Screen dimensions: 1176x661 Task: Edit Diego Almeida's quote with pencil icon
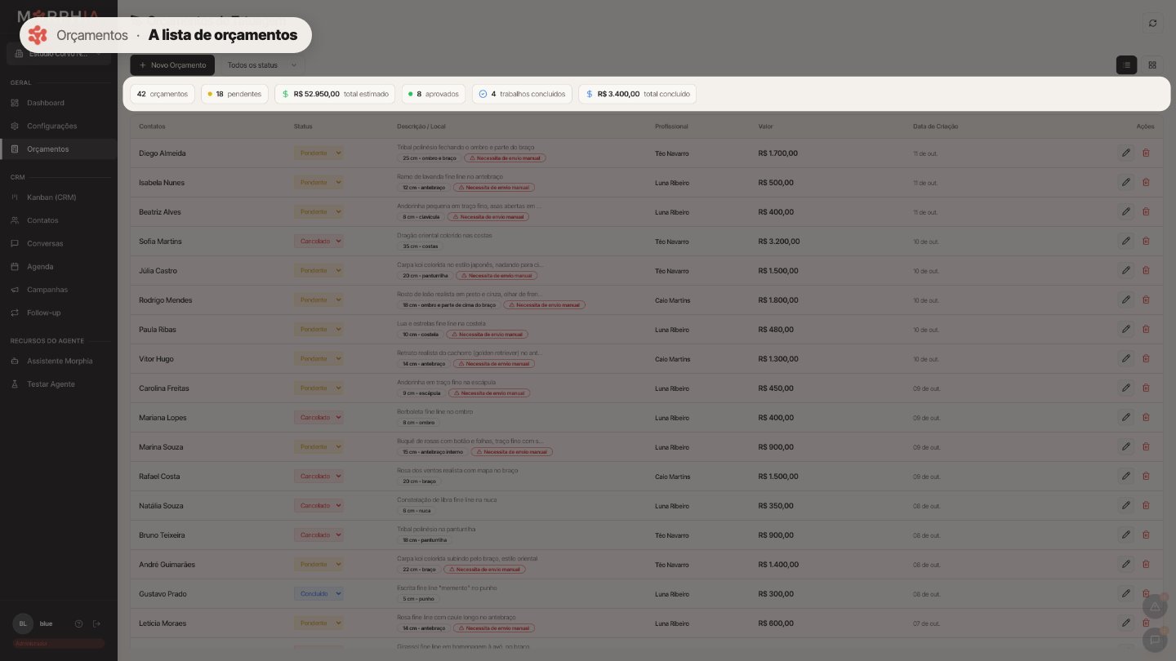click(x=1126, y=153)
